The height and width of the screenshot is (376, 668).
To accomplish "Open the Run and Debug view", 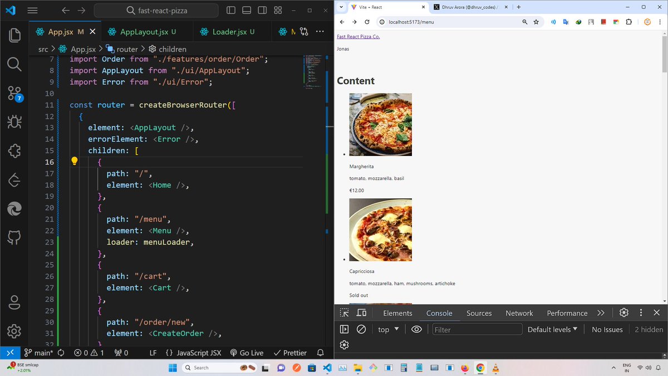I will click(14, 121).
